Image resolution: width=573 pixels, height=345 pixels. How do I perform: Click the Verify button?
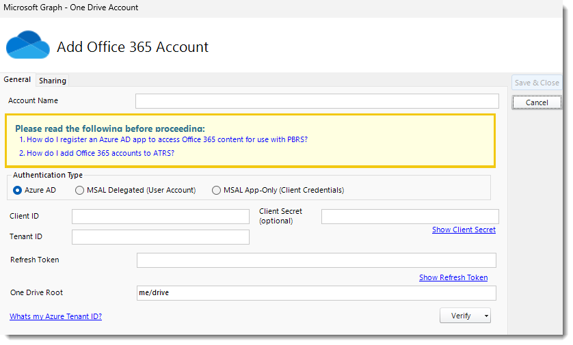460,316
